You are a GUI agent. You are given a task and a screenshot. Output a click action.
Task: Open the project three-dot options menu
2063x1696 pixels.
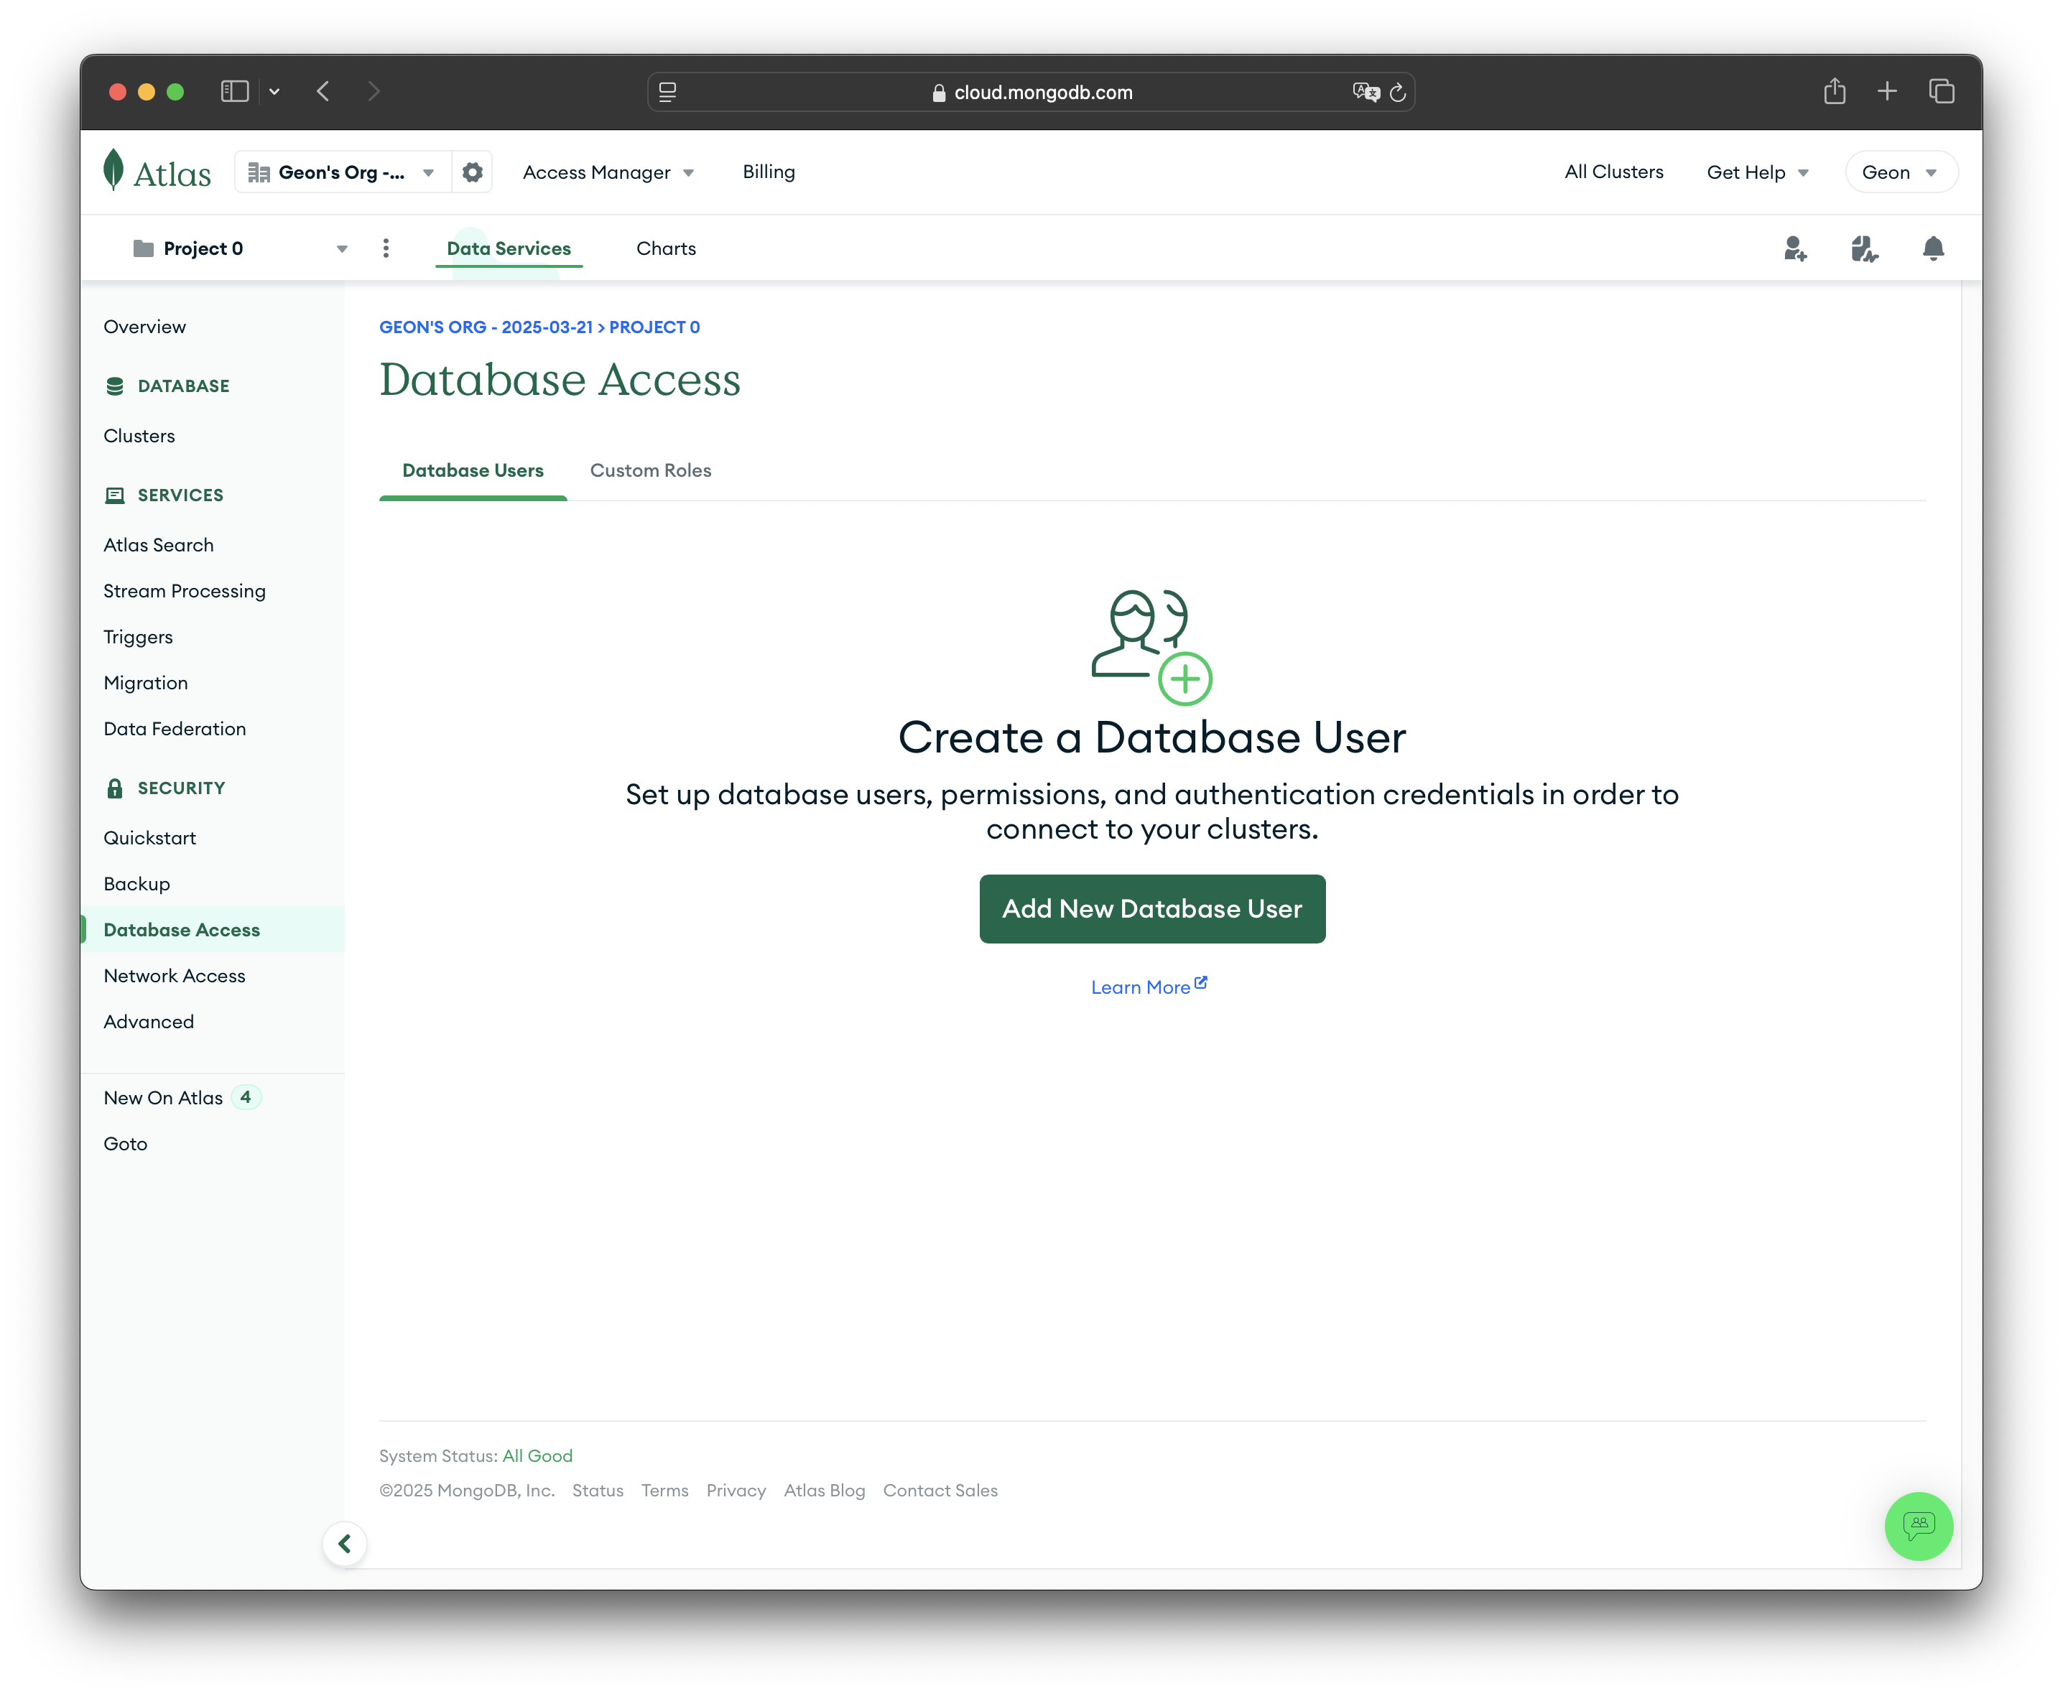pos(386,248)
